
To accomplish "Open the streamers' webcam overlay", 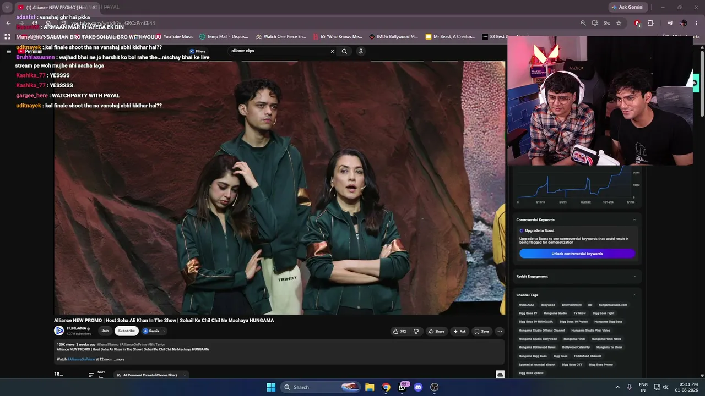I will tap(600, 101).
